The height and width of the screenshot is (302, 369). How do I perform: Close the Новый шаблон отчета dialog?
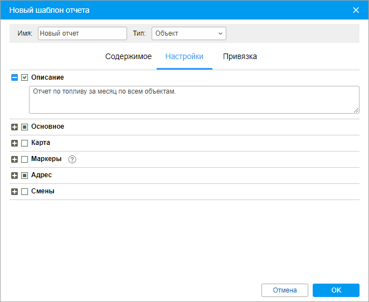pyautogui.click(x=356, y=10)
